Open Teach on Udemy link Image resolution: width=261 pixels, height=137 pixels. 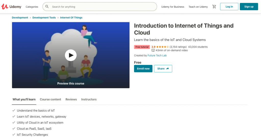click(x=198, y=7)
